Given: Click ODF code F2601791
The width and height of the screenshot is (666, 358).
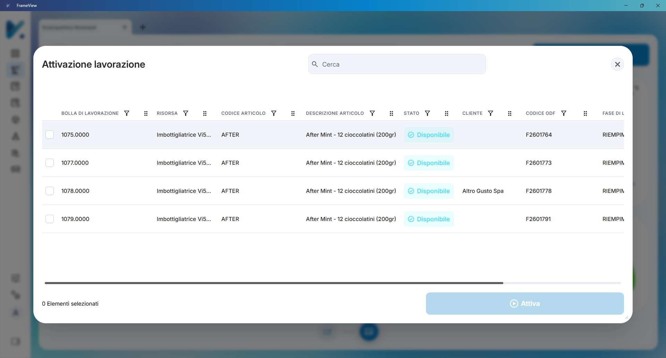Looking at the screenshot, I should (x=538, y=219).
